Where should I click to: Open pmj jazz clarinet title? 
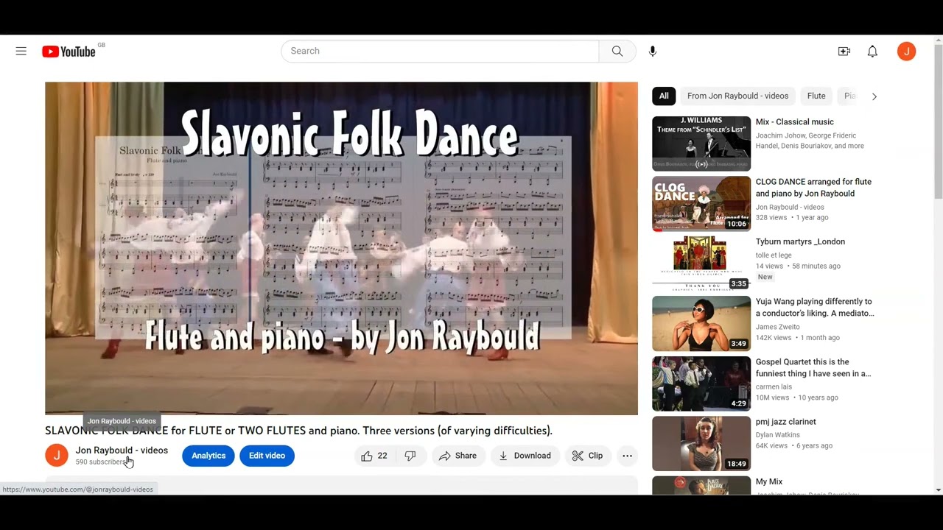pos(786,422)
